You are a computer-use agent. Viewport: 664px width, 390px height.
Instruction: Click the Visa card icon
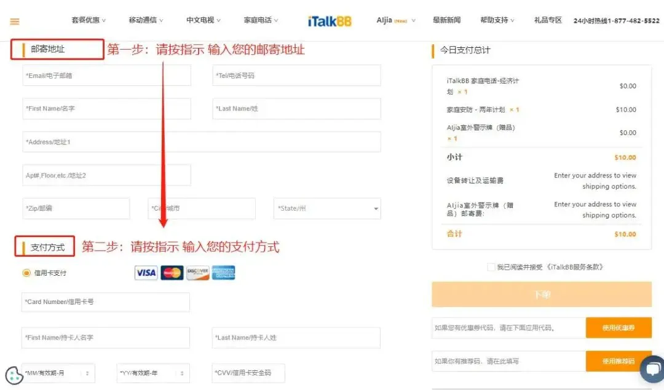[x=146, y=273]
